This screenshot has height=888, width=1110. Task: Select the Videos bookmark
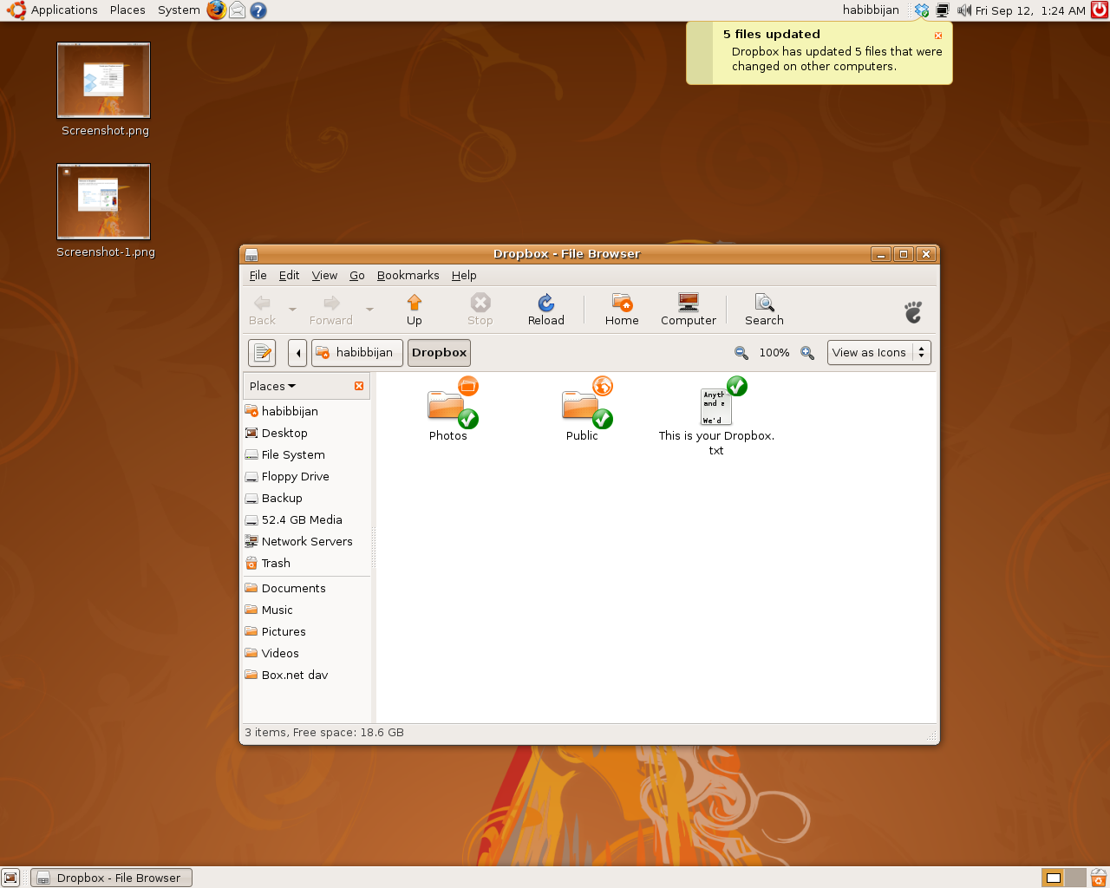(306, 653)
